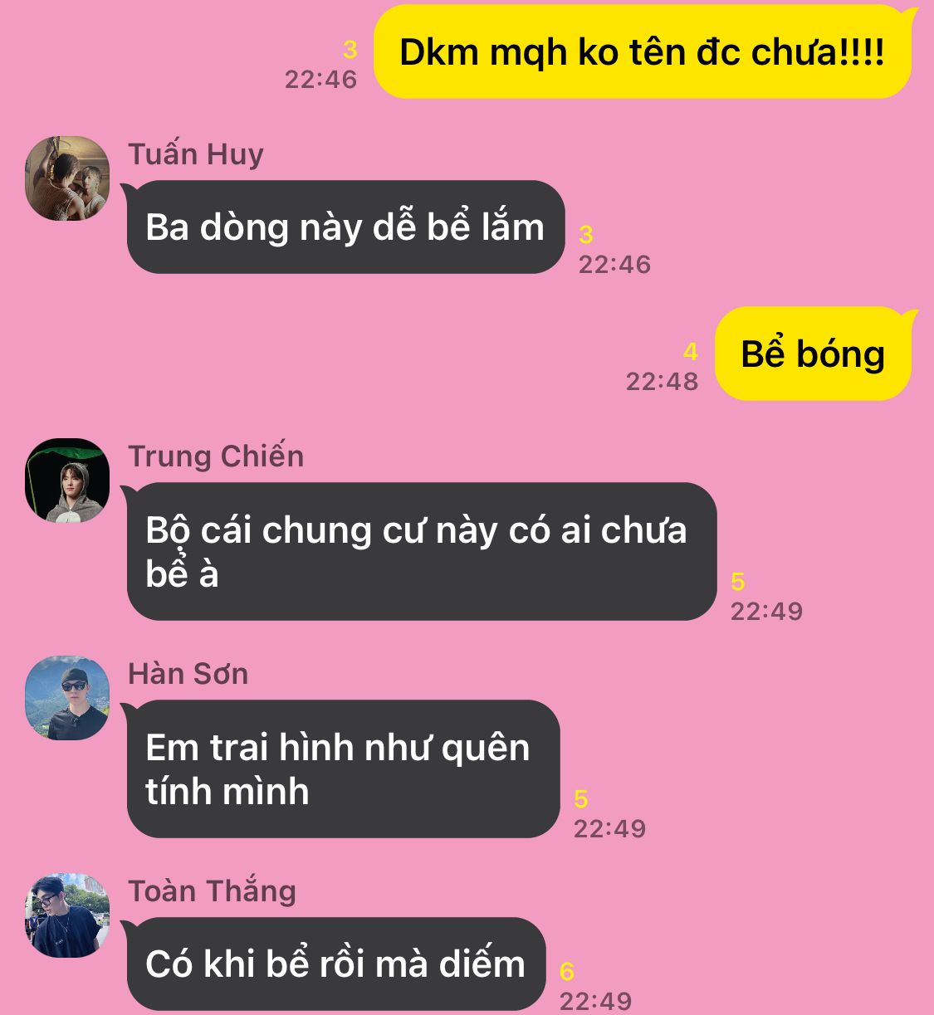Tap read count 5 beside Hàn Sơn's message

click(581, 799)
